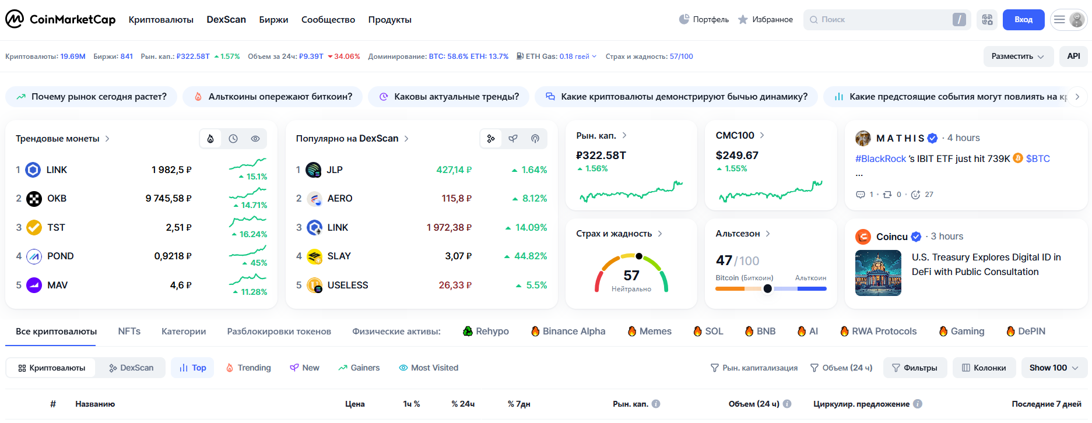Select the Most Visited filter

(x=429, y=368)
